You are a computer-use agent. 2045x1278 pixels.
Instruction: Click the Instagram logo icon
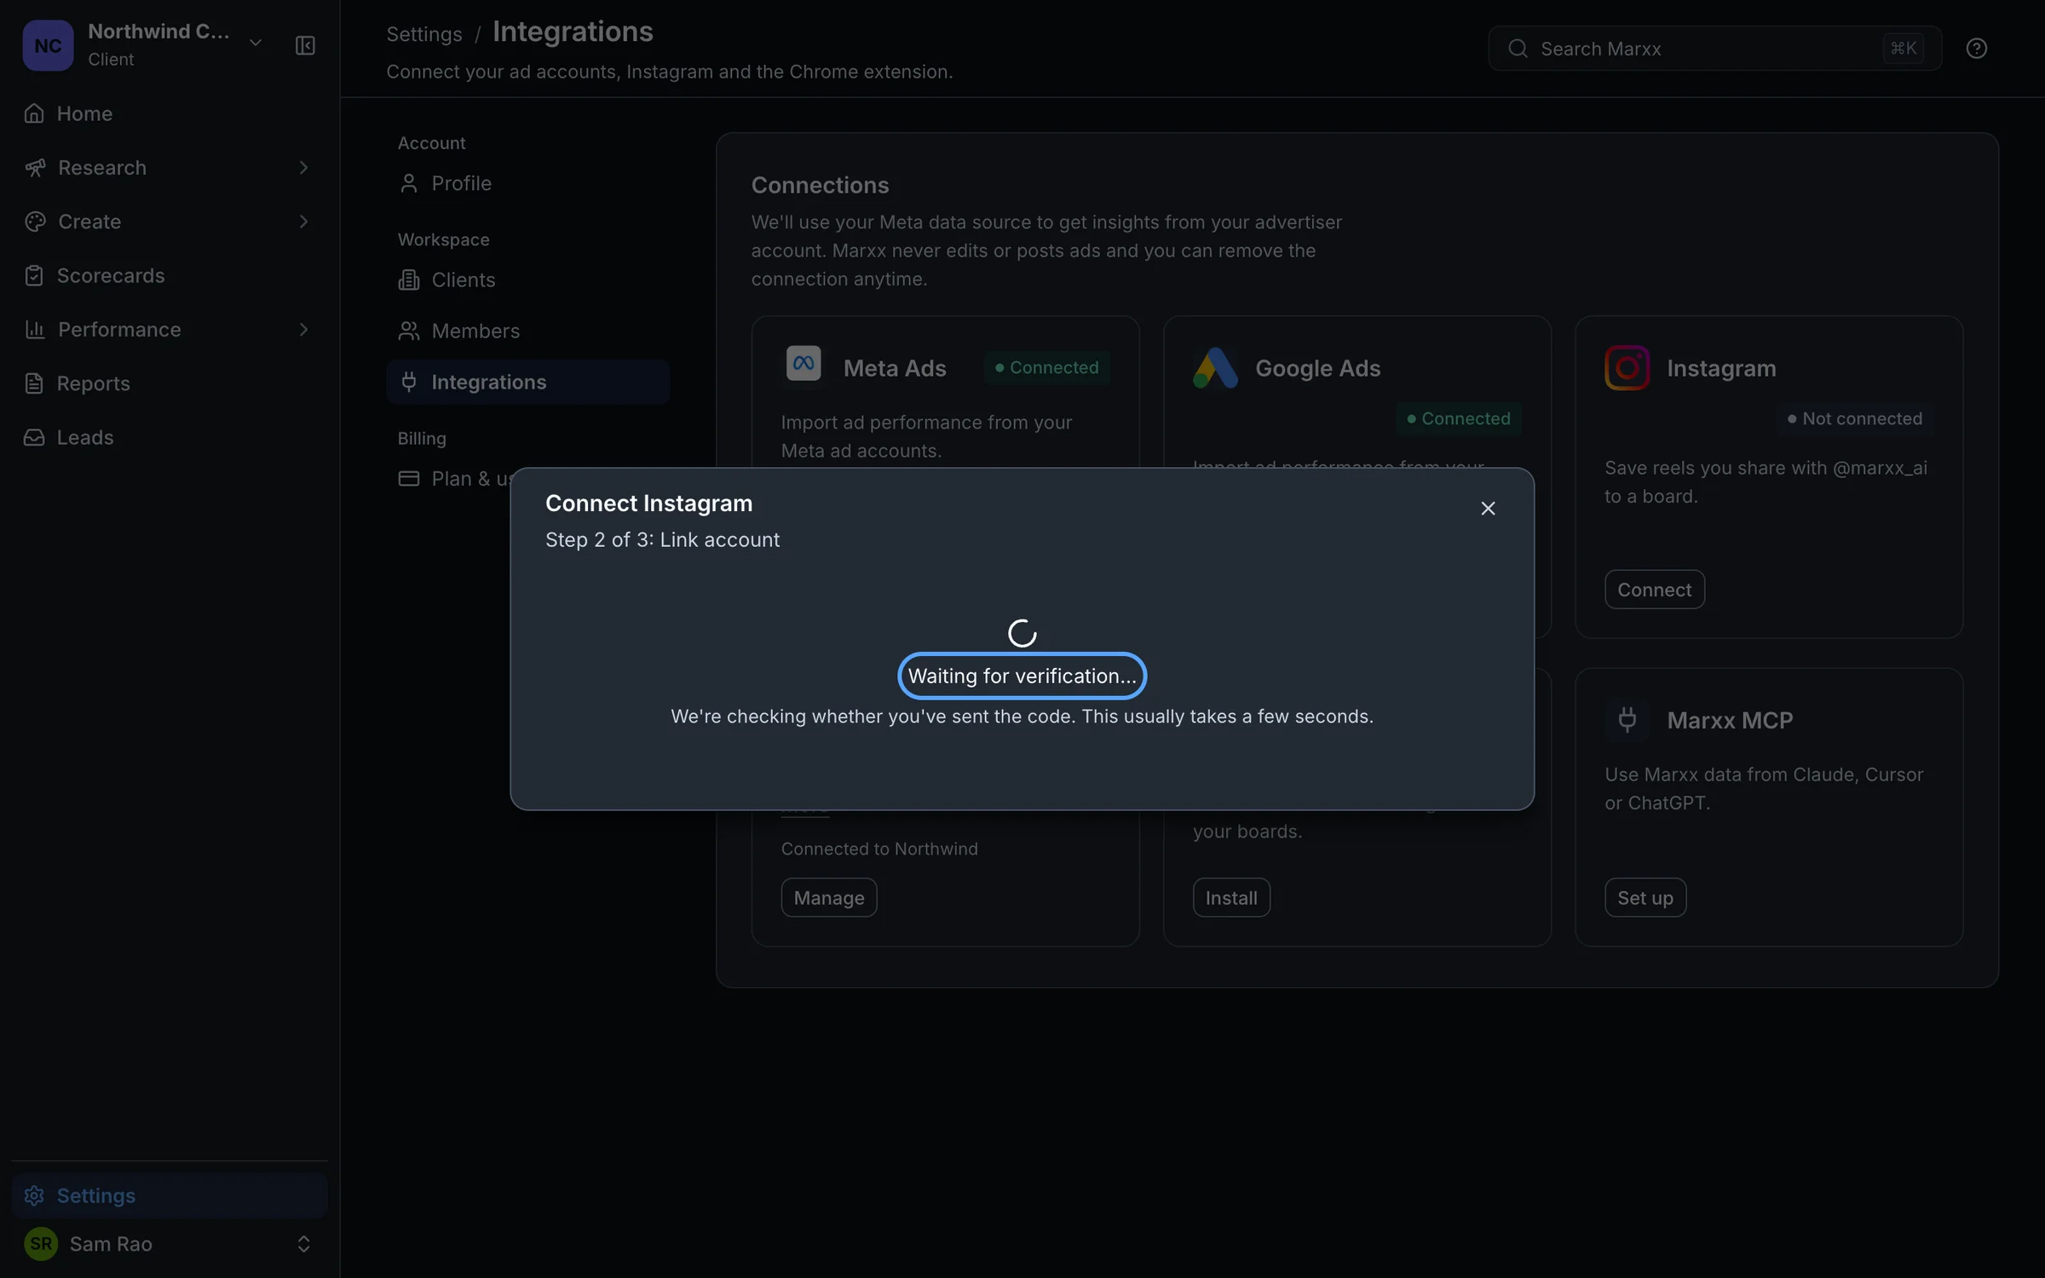point(1627,368)
